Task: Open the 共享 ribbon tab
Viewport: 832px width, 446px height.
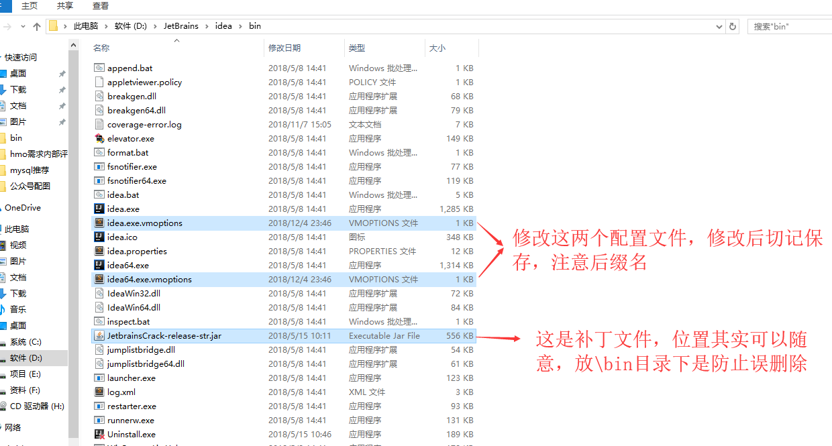Action: point(65,5)
